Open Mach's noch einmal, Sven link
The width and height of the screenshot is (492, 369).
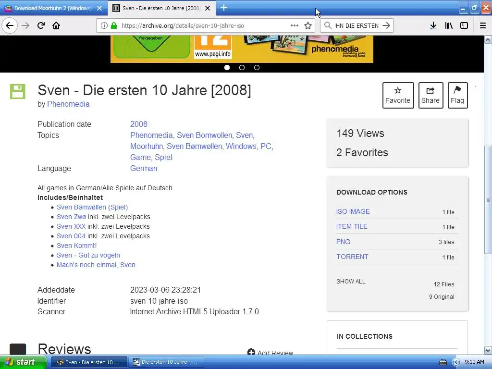tap(96, 265)
